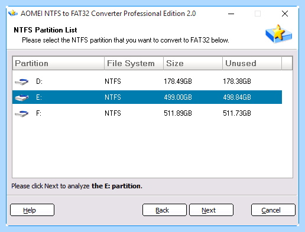Click the 499.00GB size value
Viewport: 305px width, 232px height.
click(178, 97)
